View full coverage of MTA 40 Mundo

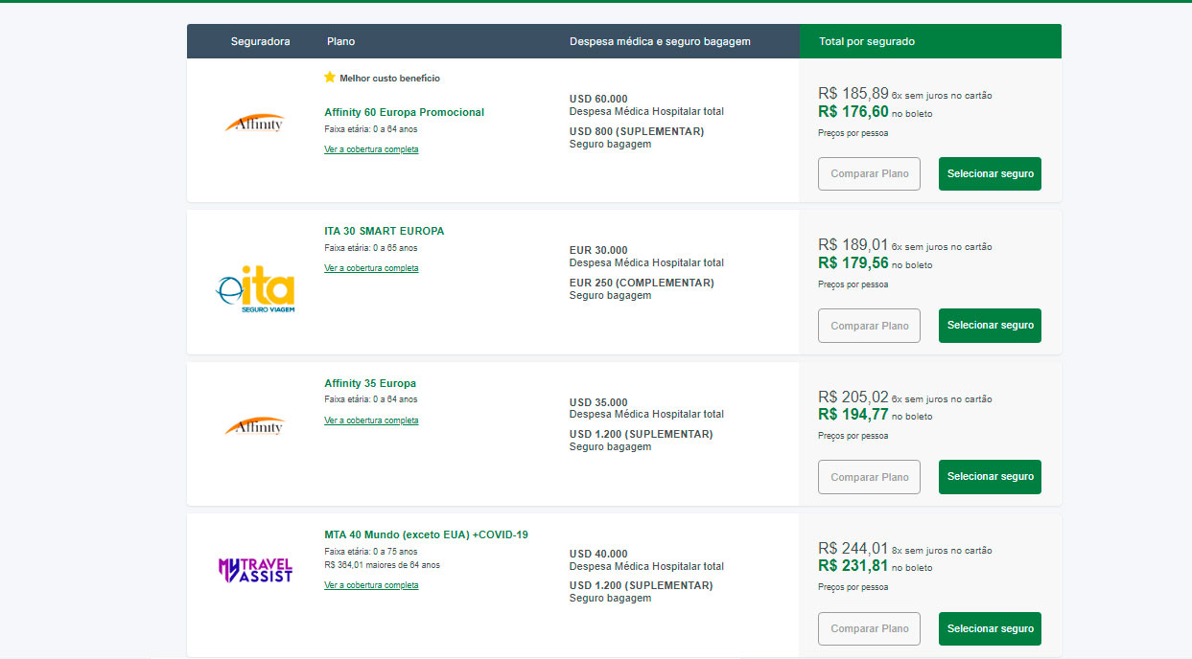(x=371, y=585)
